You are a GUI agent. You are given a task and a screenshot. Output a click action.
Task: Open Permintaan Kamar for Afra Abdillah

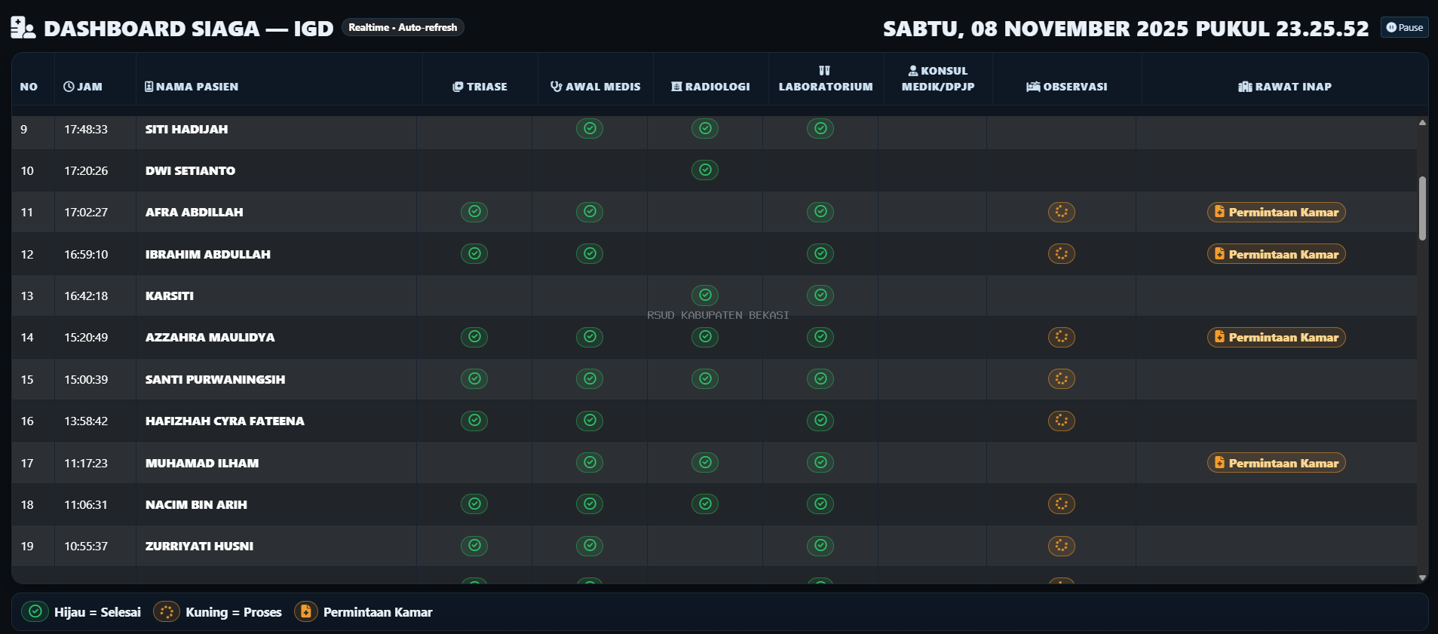1276,212
